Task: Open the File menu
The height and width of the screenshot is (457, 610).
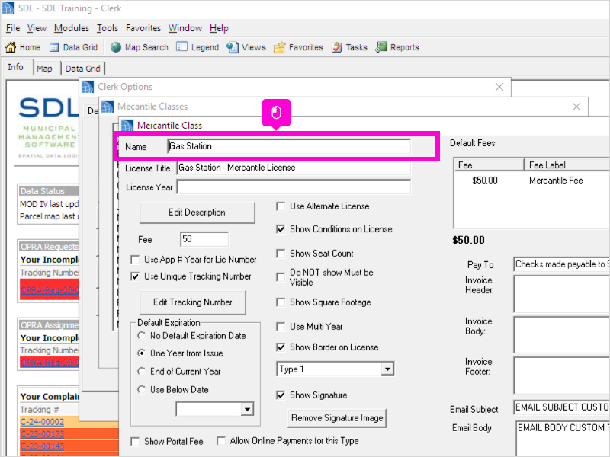Action: click(13, 28)
